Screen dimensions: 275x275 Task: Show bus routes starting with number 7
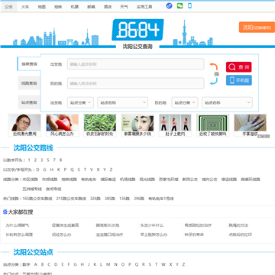coord(54,160)
